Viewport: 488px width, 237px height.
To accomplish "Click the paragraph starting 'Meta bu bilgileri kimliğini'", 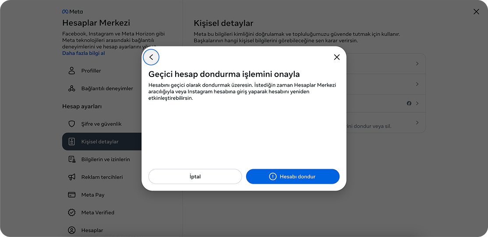I will [297, 37].
